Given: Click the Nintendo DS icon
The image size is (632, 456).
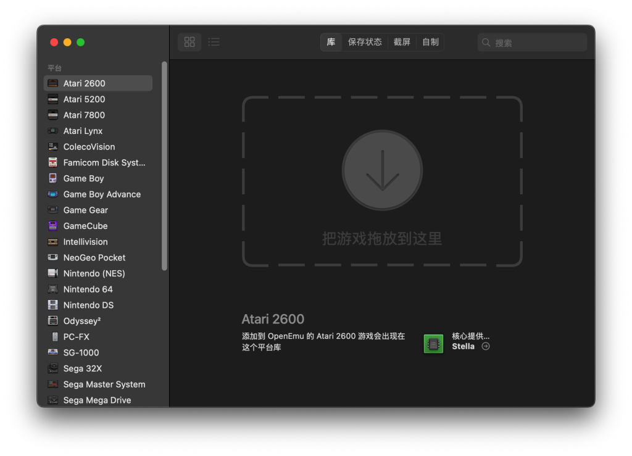Looking at the screenshot, I should [53, 305].
